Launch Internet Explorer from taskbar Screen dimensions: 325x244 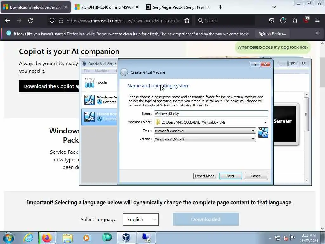point(28,238)
